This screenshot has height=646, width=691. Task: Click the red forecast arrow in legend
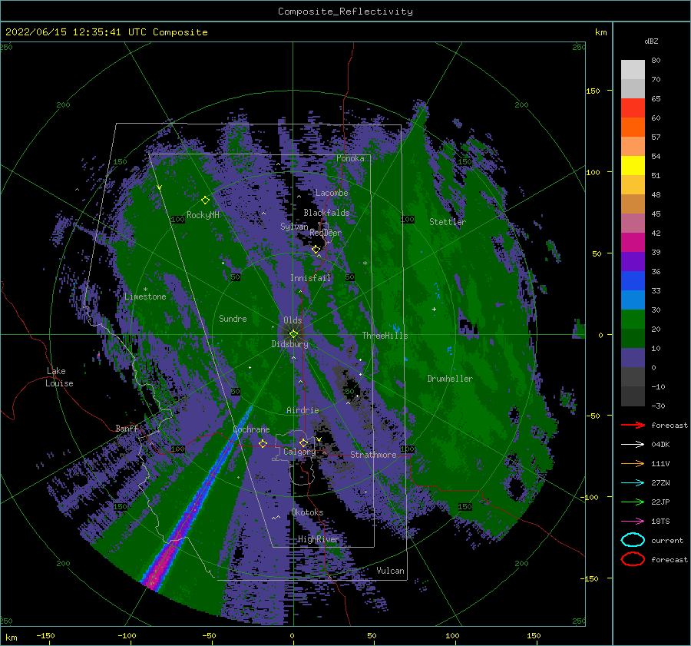click(633, 425)
